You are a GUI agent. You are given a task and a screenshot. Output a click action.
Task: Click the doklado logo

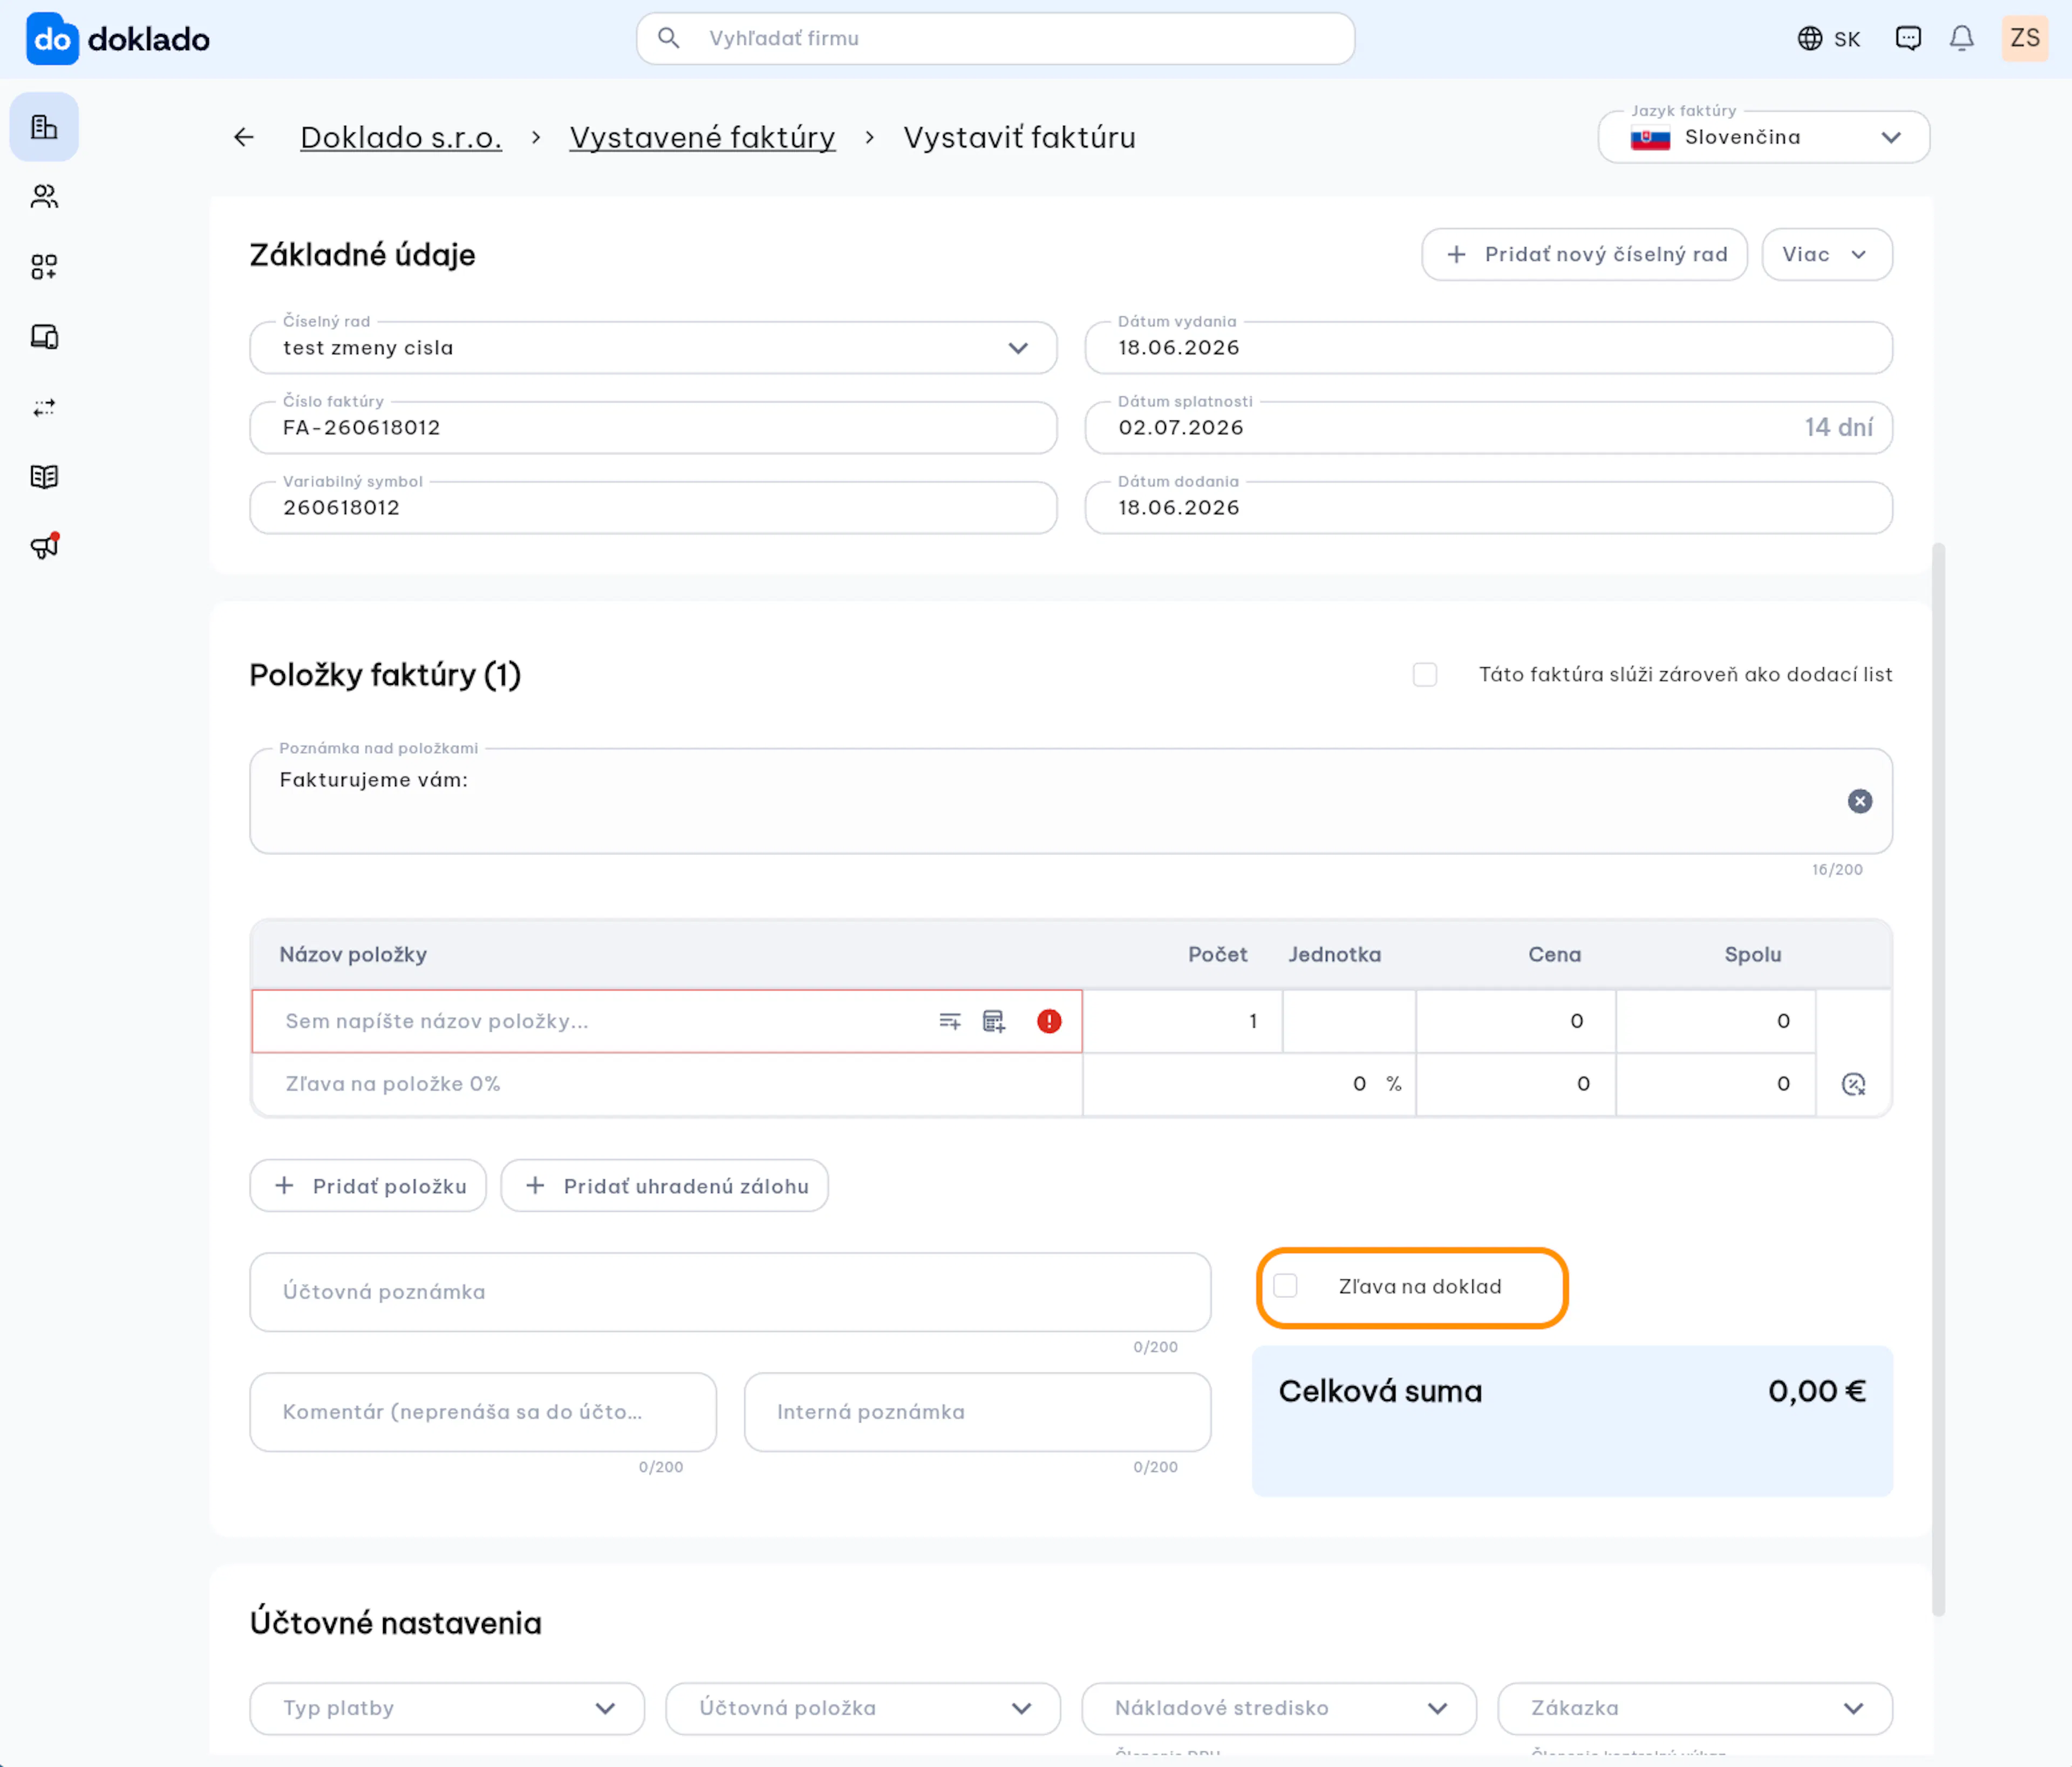coord(118,39)
